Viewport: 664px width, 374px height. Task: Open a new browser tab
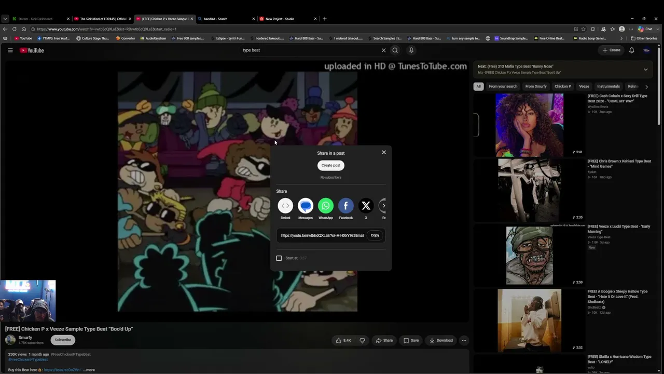(x=325, y=19)
